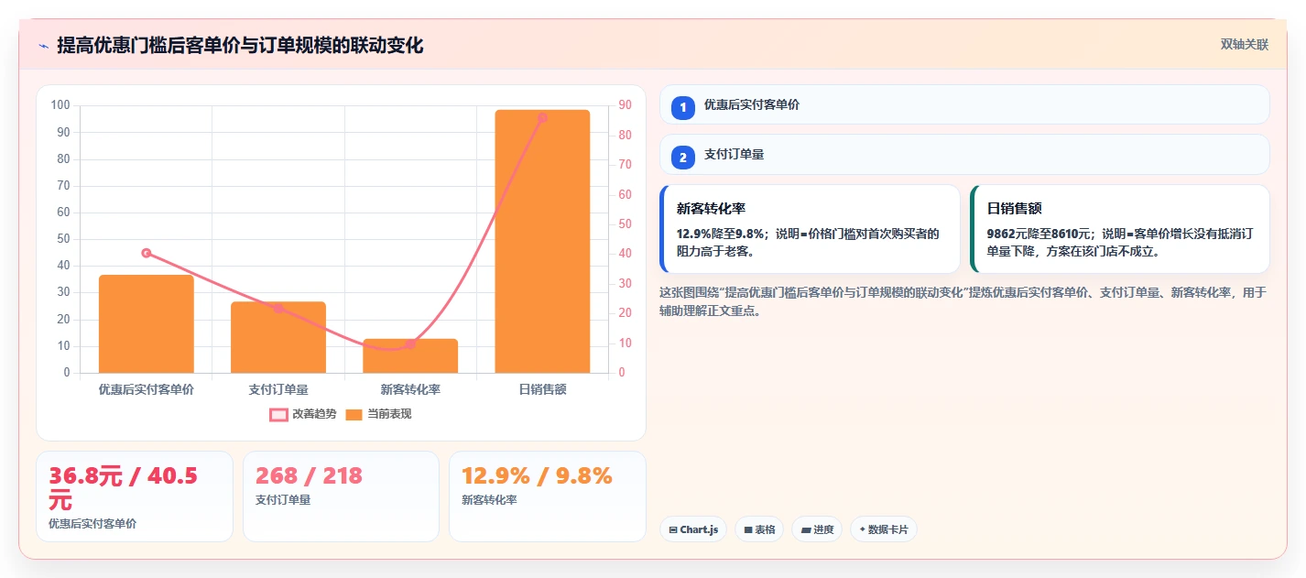Click text 12.9%降至9.8% in 新客转化率 card
Screen dimensions: 1306x578
coord(720,234)
